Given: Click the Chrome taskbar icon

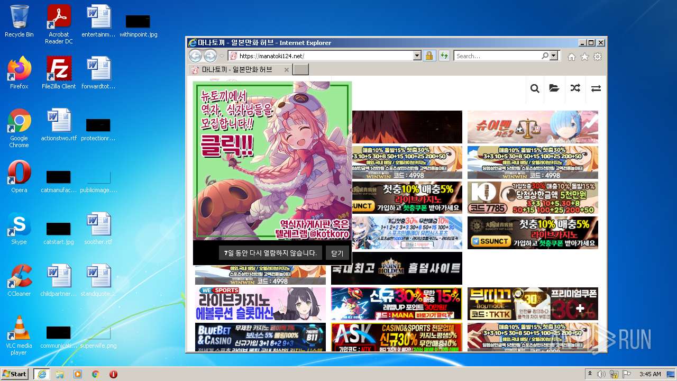Looking at the screenshot, I should (x=96, y=374).
